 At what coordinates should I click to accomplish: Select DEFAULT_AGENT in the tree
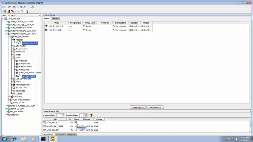pyautogui.click(x=17, y=109)
